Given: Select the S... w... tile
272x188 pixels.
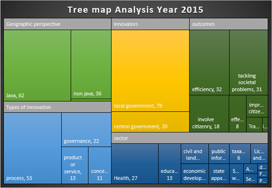Looking at the screenshot, I should click(x=236, y=174).
